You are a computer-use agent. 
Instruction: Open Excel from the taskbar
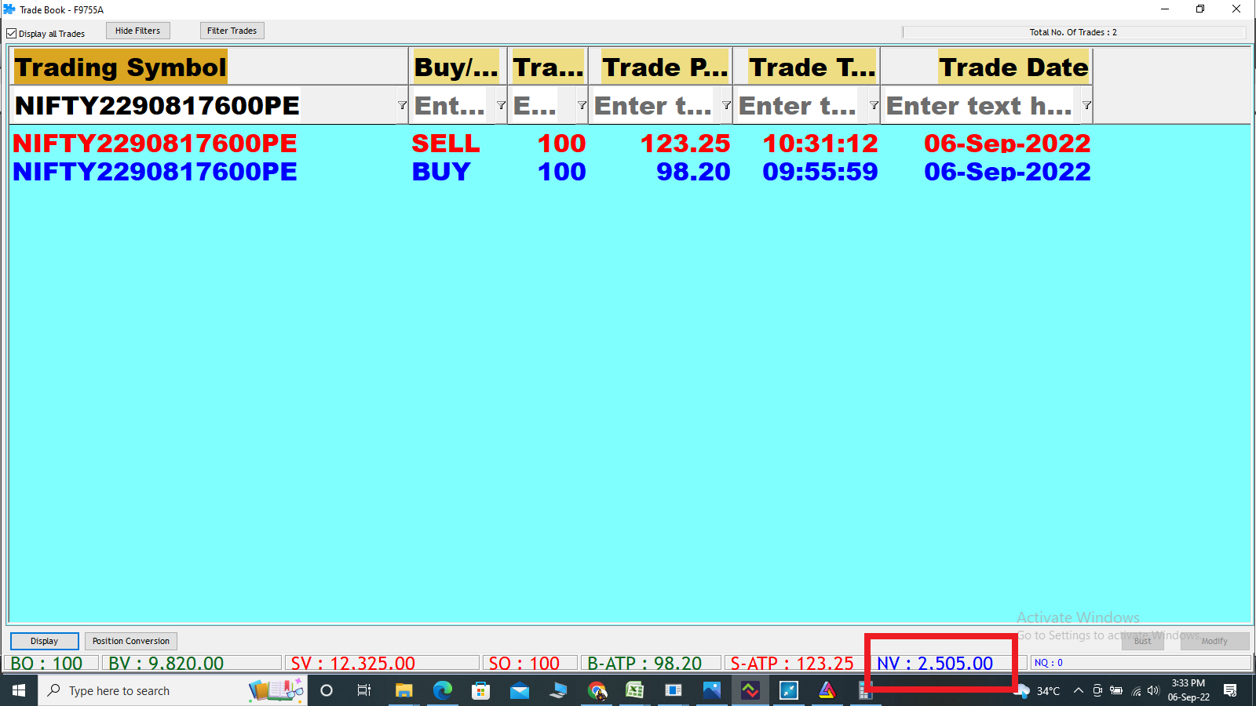634,690
